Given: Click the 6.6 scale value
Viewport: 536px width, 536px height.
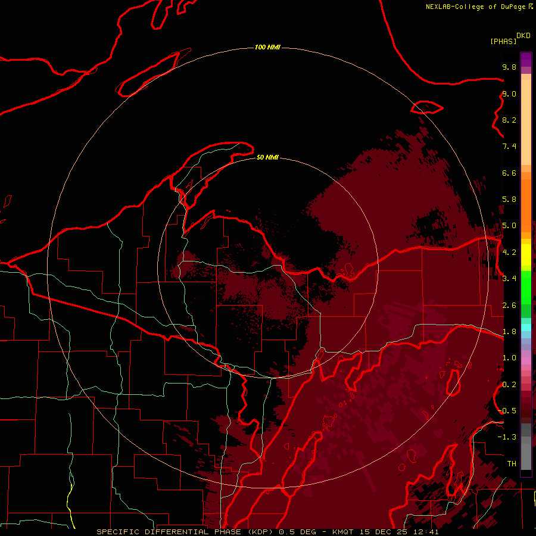Looking at the screenshot, I should (509, 173).
